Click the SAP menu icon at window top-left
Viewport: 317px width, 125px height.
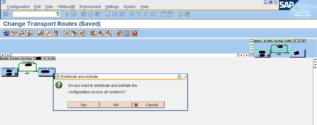(x=4, y=2)
